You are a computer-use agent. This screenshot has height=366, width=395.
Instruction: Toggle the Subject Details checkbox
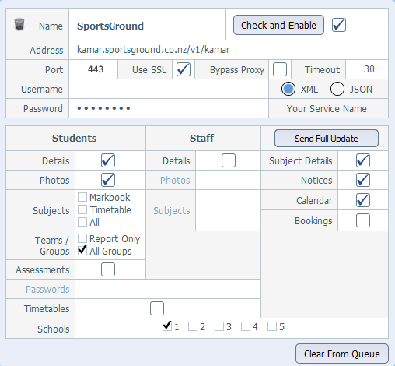(x=363, y=160)
